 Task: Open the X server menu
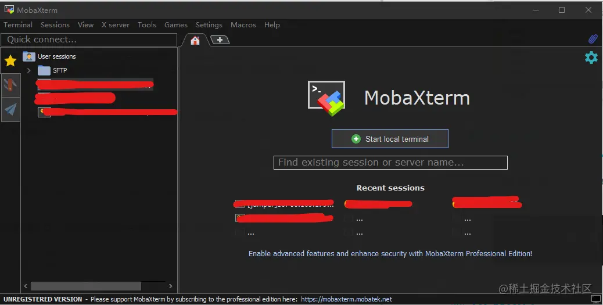pos(116,25)
